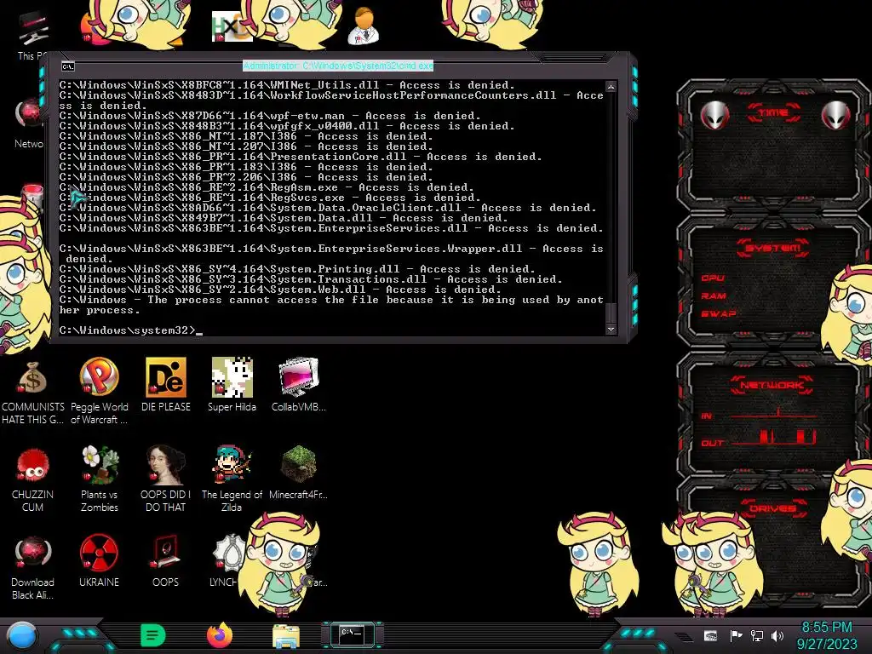The height and width of the screenshot is (654, 872).
Task: Click the network tray icon
Action: [x=757, y=635]
